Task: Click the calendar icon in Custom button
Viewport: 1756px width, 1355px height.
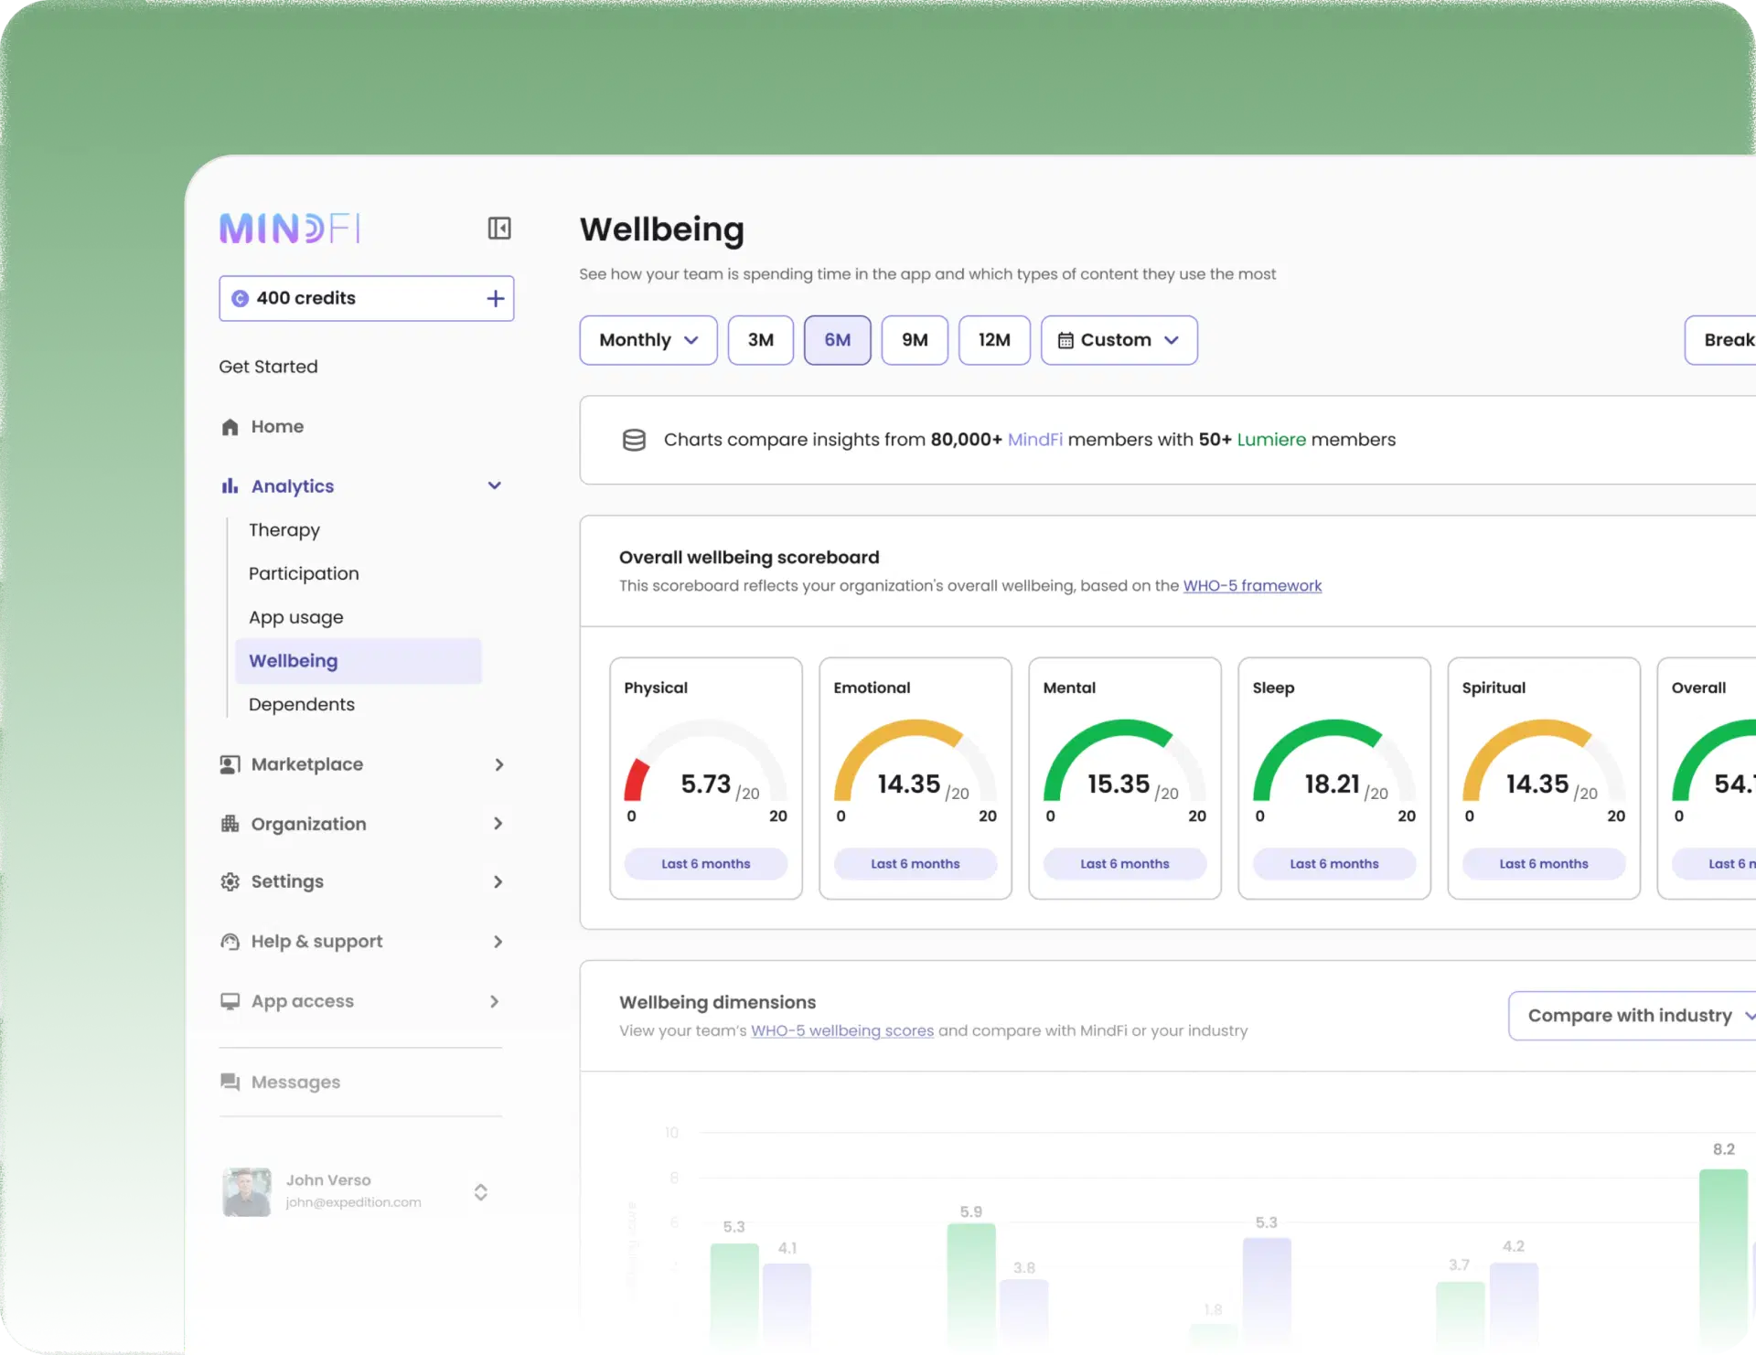Action: 1065,340
